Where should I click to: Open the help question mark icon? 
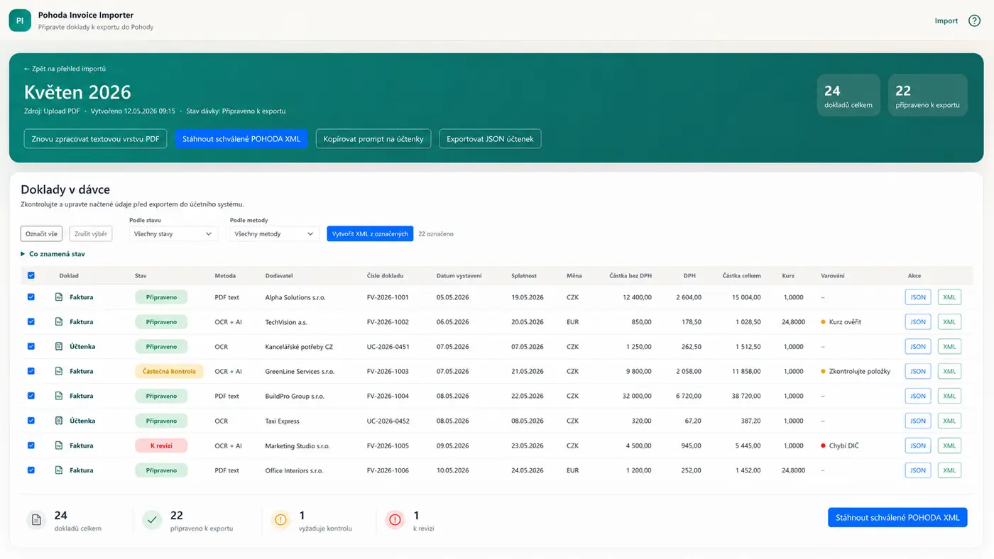974,21
